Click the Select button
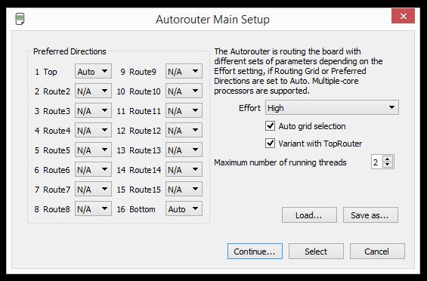 [x=316, y=251]
